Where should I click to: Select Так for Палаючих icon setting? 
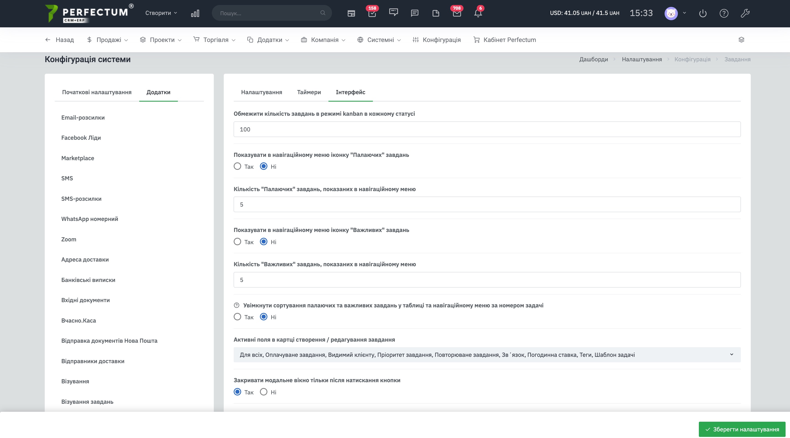point(237,167)
